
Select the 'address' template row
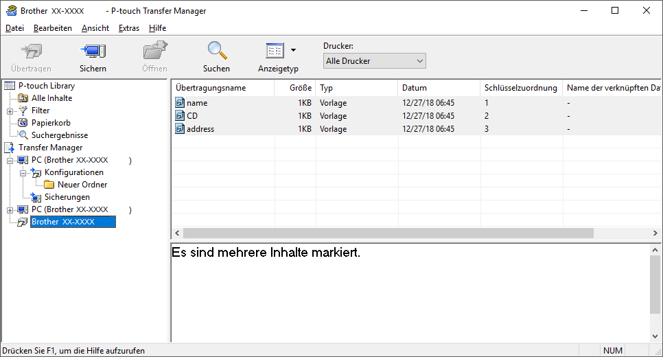(x=417, y=129)
